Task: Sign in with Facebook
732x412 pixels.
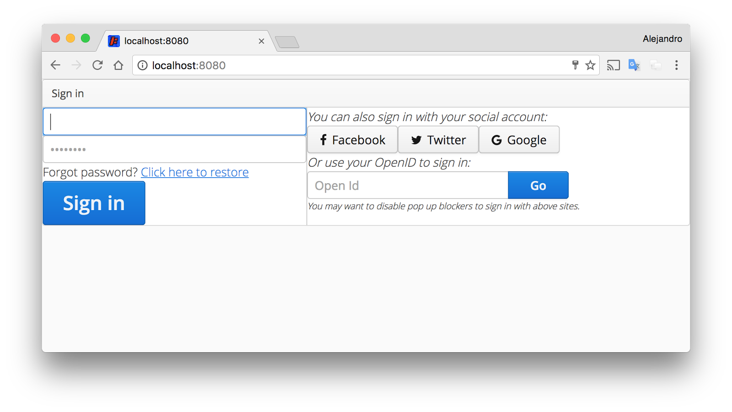Action: coord(352,140)
